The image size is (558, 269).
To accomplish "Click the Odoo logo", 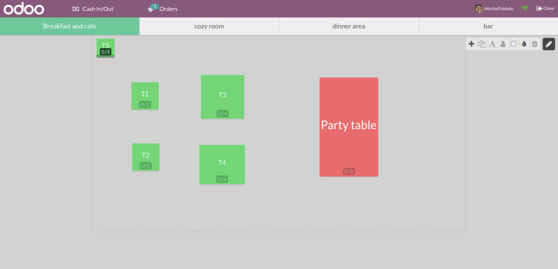I will 24,9.
